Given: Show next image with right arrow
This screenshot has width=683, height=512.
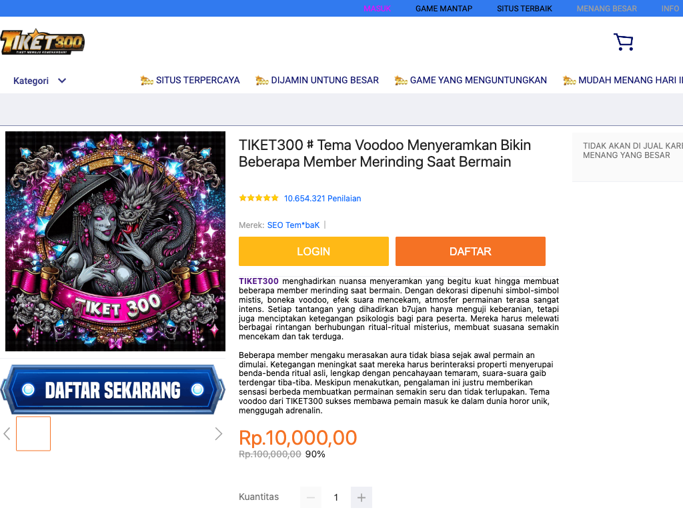Looking at the screenshot, I should pos(219,433).
